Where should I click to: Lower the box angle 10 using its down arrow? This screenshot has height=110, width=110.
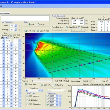(11, 64)
